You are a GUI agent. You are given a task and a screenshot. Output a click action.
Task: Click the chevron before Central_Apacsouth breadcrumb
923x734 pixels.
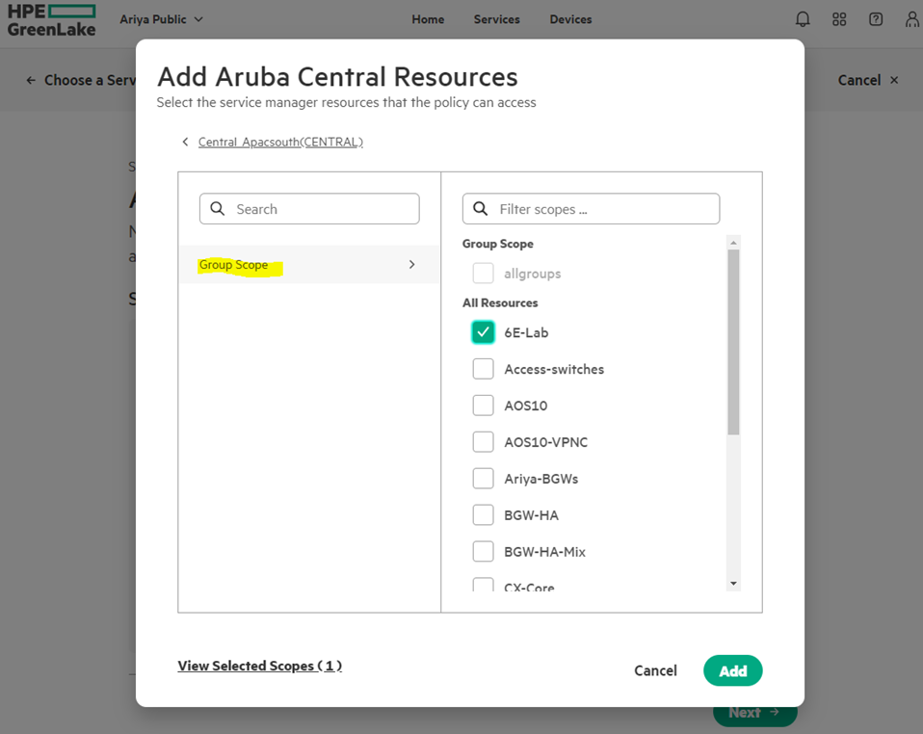pos(185,141)
